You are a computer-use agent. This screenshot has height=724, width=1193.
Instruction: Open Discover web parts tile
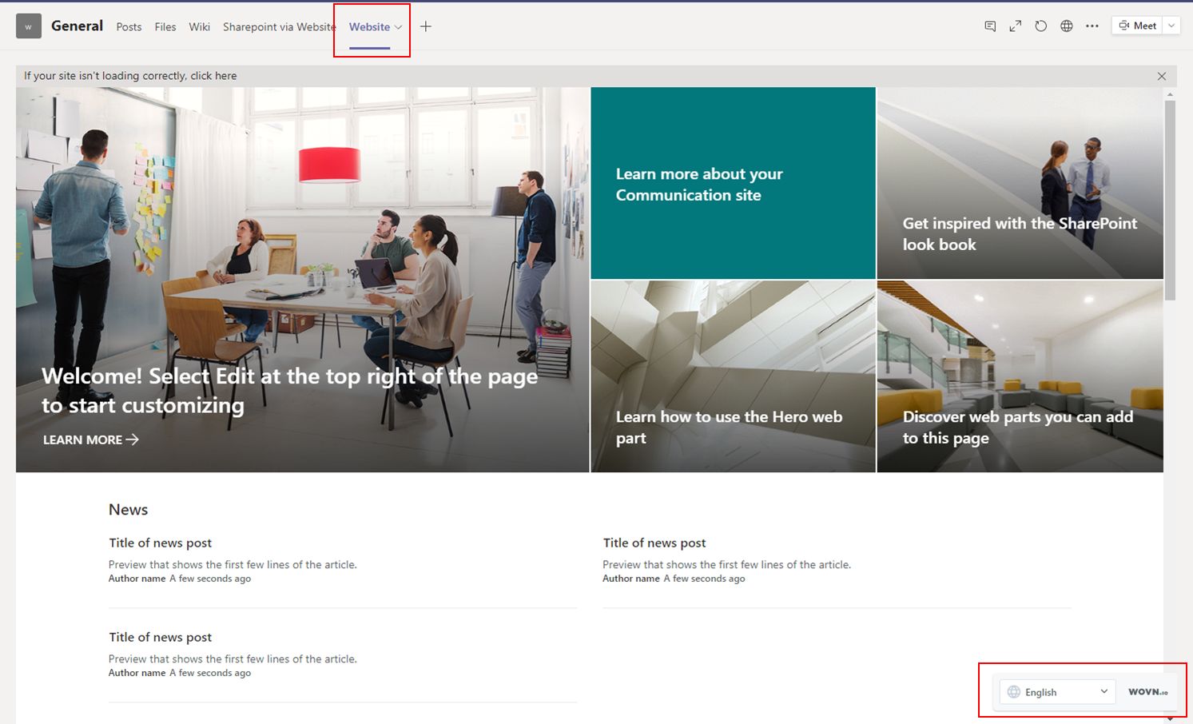click(1020, 376)
